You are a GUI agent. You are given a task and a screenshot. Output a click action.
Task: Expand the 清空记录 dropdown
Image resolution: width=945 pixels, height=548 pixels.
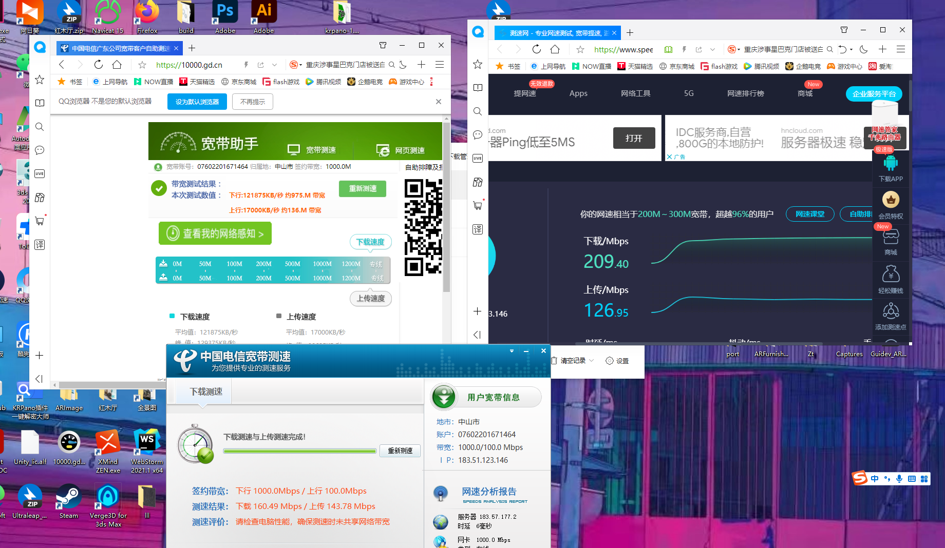[592, 361]
